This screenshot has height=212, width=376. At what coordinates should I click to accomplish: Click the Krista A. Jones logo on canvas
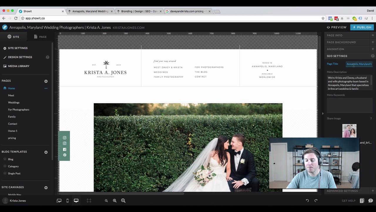(105, 69)
